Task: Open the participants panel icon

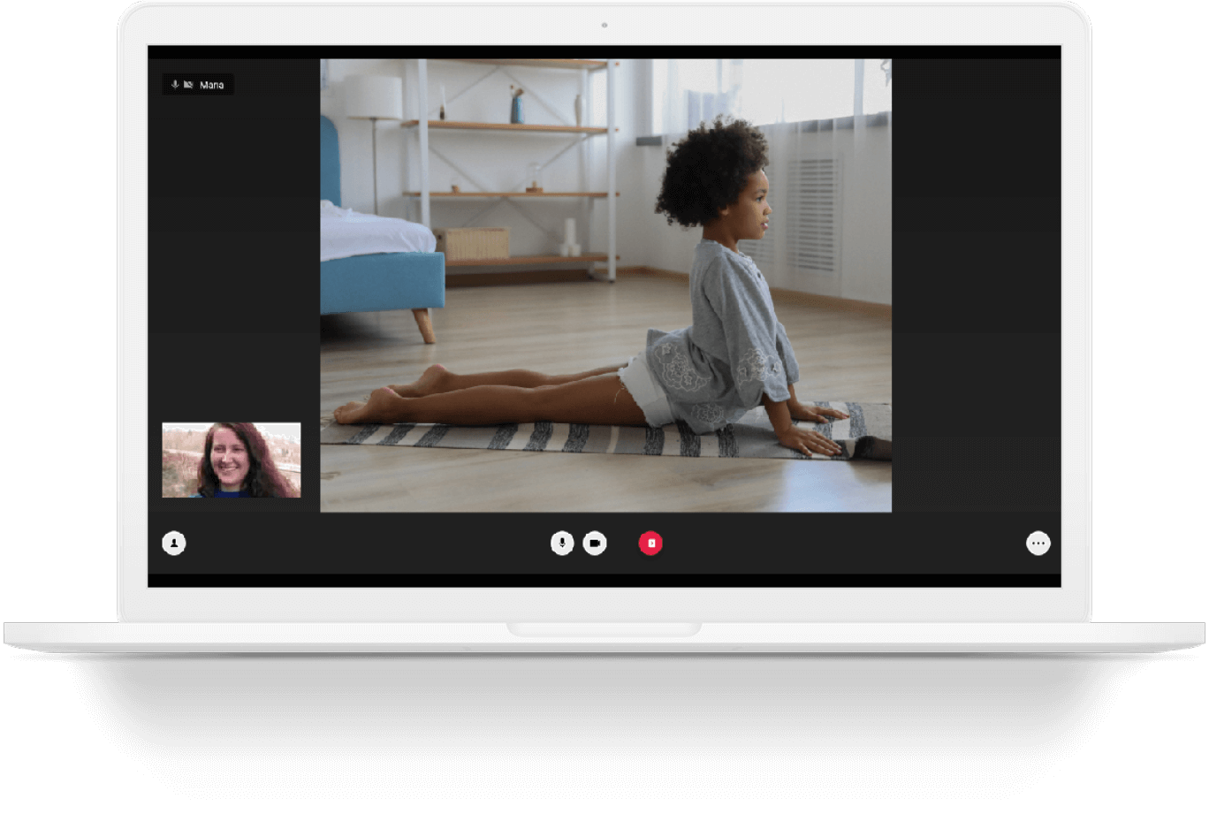Action: pyautogui.click(x=174, y=543)
